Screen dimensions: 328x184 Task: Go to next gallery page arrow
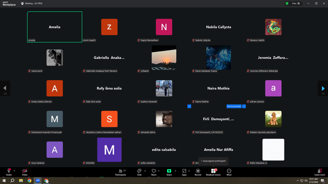point(323,88)
